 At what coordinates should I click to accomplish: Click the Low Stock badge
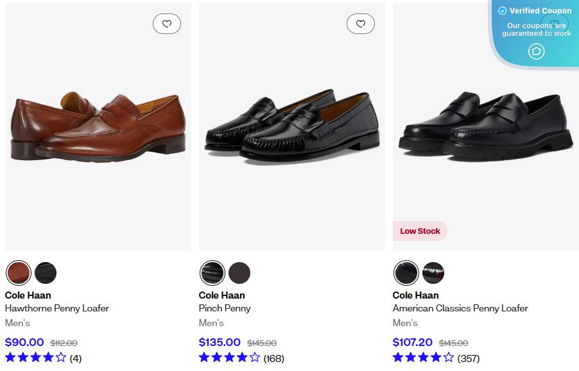point(420,231)
